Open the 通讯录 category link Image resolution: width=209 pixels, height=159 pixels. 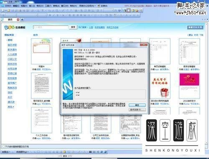11,102
